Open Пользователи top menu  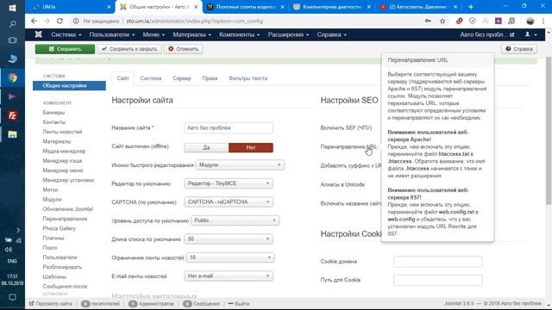[111, 34]
